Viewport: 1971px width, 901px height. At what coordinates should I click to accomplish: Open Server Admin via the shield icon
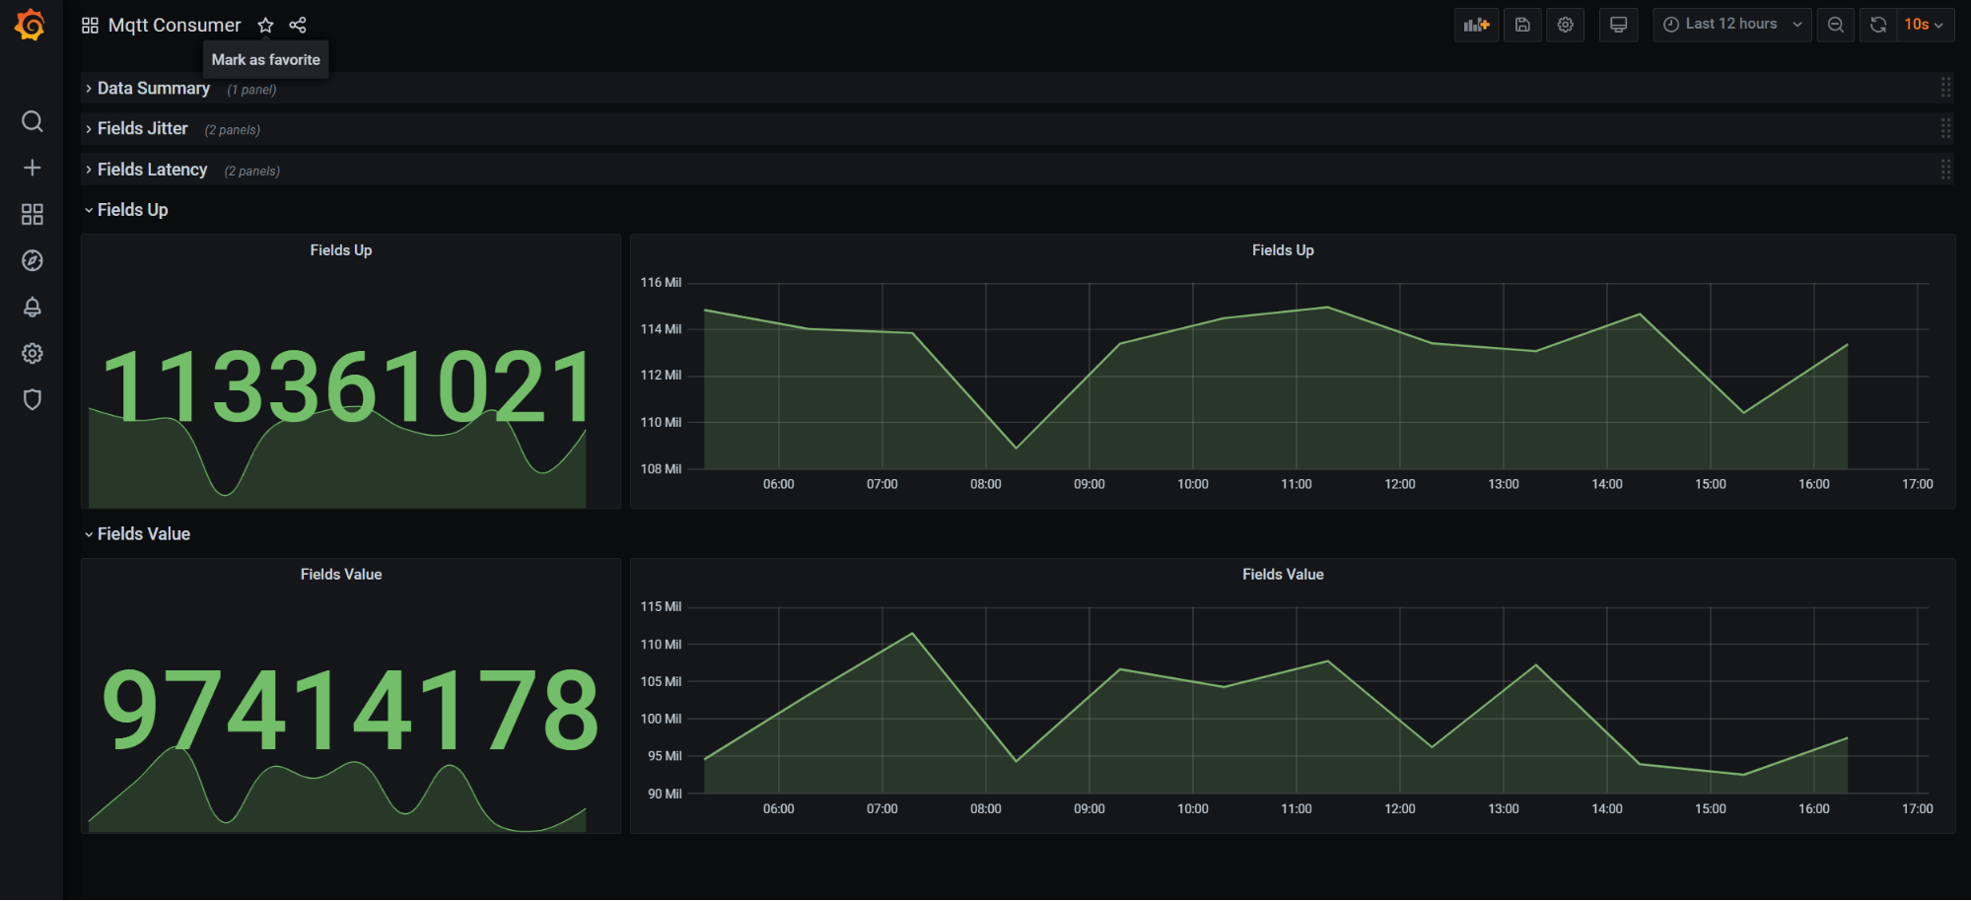point(33,399)
